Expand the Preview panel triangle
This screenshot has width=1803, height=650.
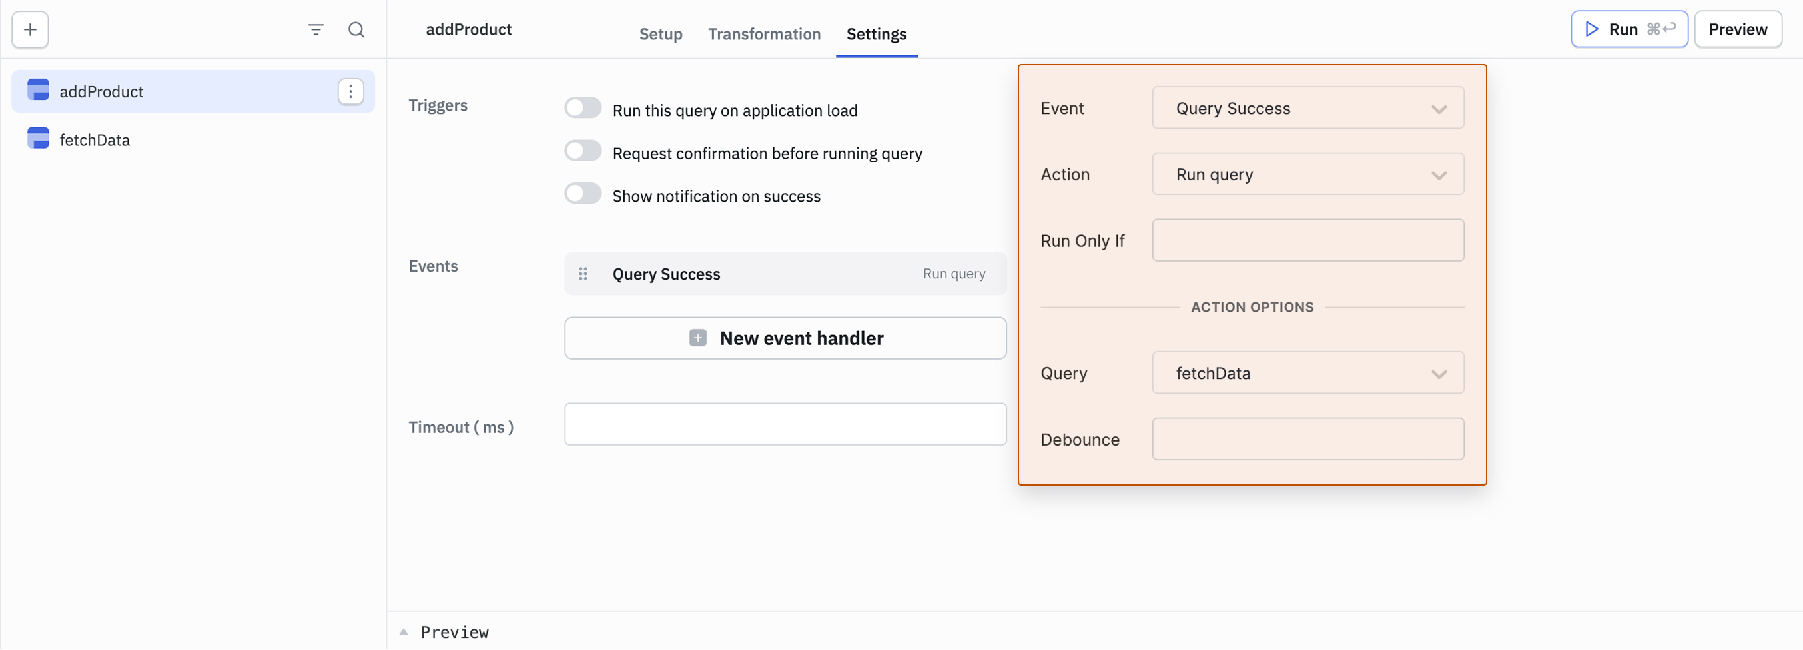[404, 632]
